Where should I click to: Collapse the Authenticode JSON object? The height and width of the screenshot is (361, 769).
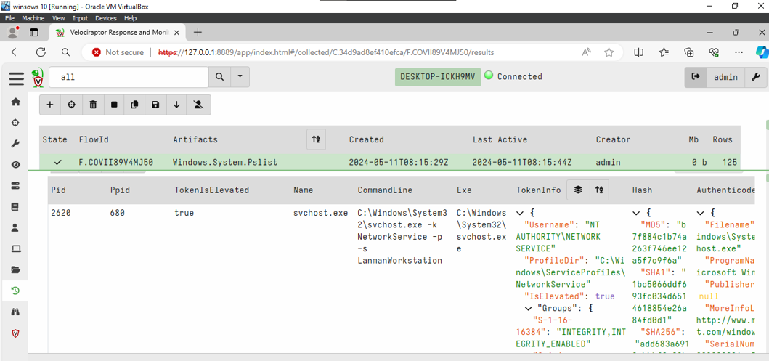[700, 213]
